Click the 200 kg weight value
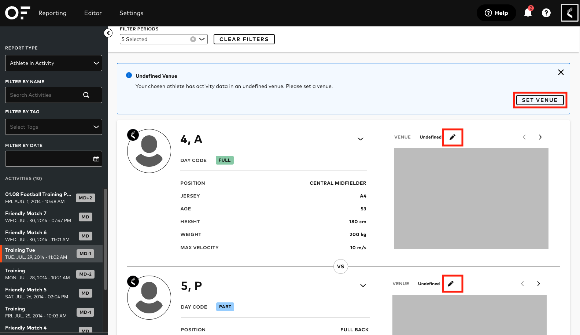The width and height of the screenshot is (580, 335). coord(358,235)
